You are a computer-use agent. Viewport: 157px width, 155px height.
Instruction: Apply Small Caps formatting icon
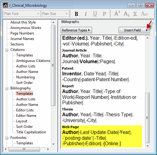pyautogui.click(x=145, y=14)
